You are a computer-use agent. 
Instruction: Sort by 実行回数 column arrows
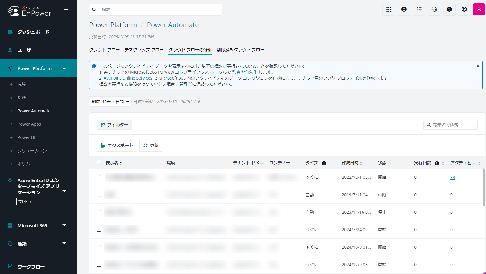point(443,163)
